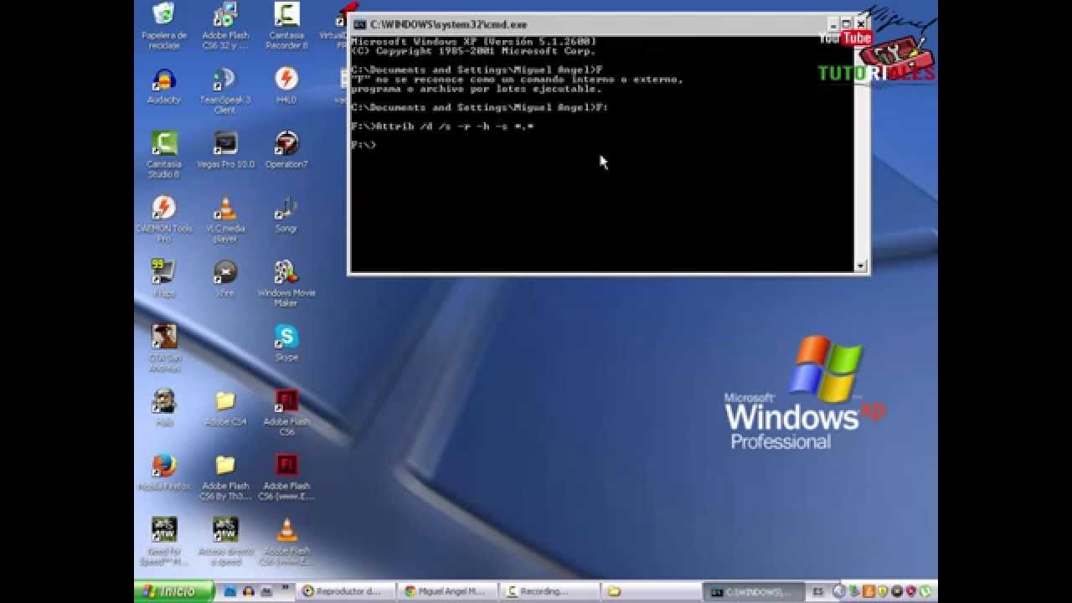Open GTA San Andreas desktop shortcut
The height and width of the screenshot is (603, 1072).
click(x=164, y=337)
